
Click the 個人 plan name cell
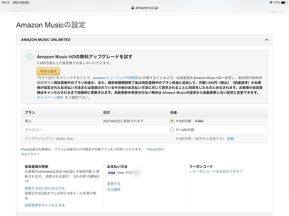pos(28,121)
